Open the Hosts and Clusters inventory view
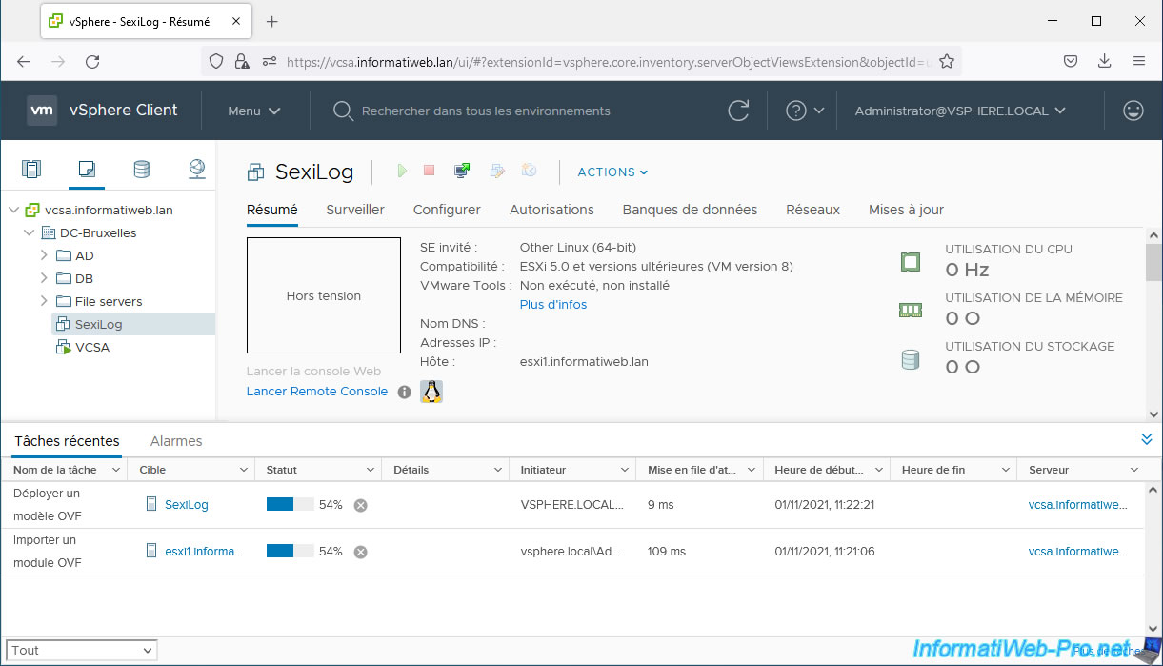The width and height of the screenshot is (1163, 666). click(31, 170)
